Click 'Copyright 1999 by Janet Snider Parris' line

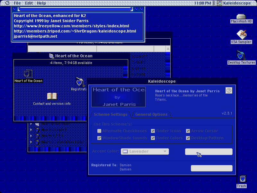[x=51, y=21]
